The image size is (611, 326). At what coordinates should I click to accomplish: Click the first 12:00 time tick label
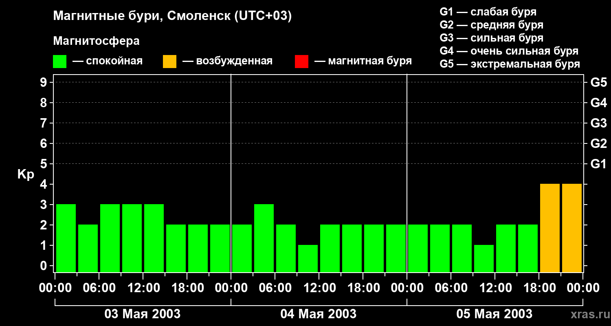[143, 288]
